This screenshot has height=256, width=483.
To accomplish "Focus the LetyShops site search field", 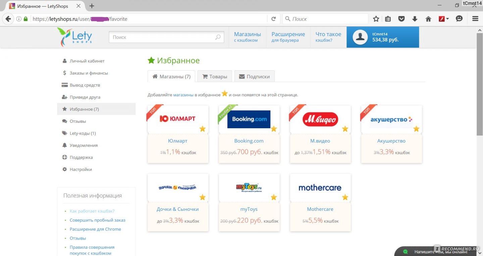I will (x=167, y=37).
